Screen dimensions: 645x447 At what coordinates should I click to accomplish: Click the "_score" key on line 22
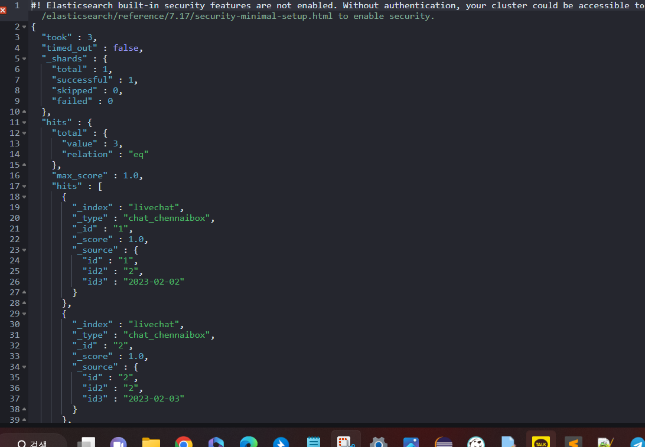click(x=93, y=239)
